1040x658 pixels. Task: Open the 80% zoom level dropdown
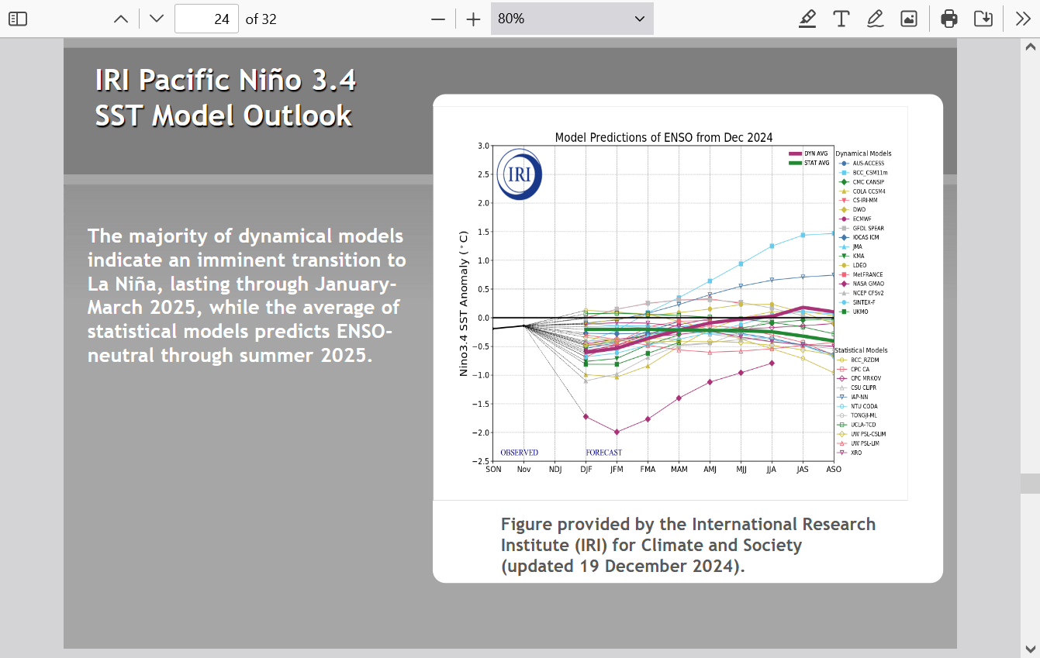572,19
